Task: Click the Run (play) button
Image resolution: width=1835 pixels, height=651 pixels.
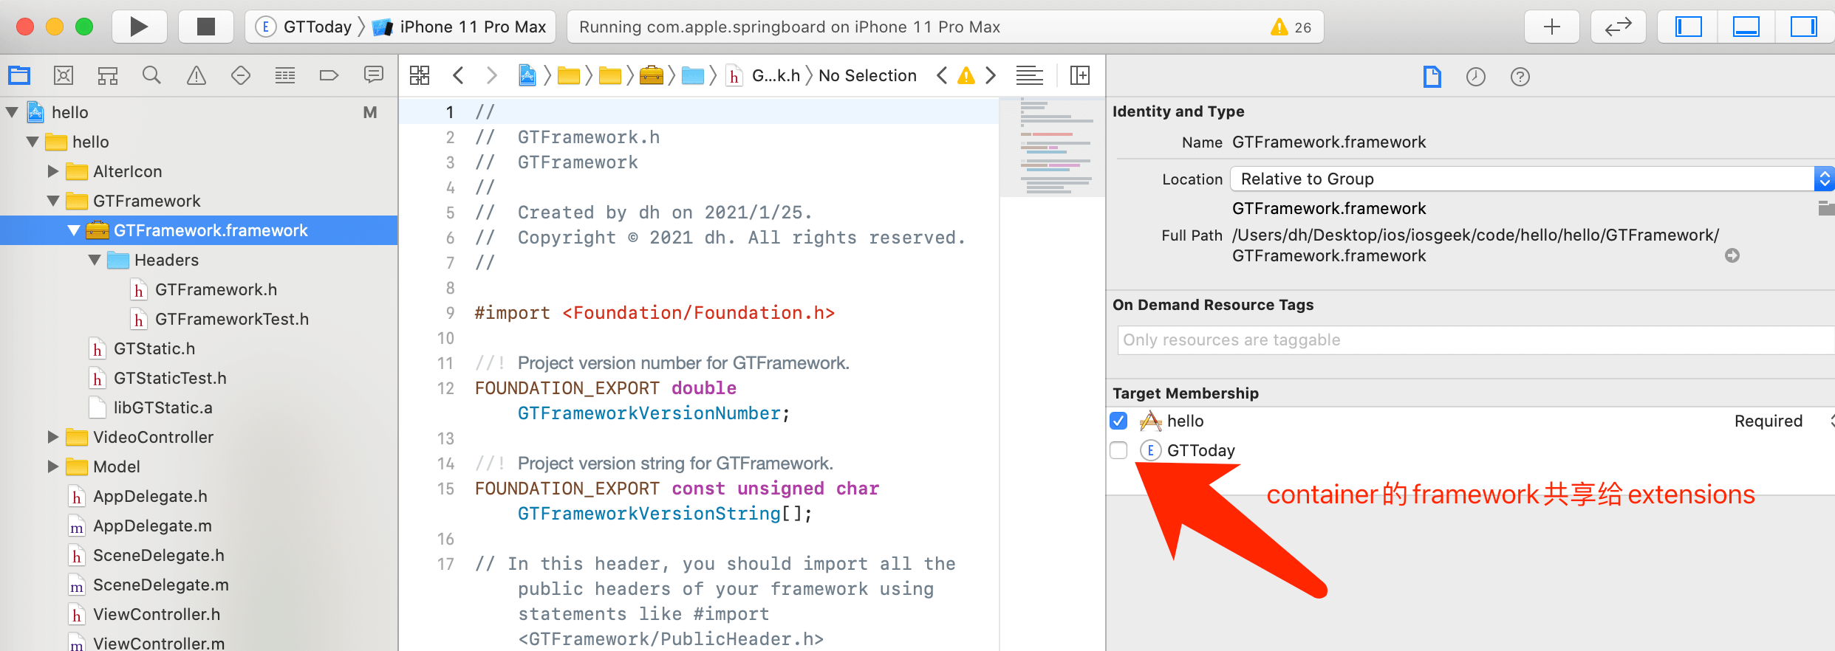Action: point(139,27)
